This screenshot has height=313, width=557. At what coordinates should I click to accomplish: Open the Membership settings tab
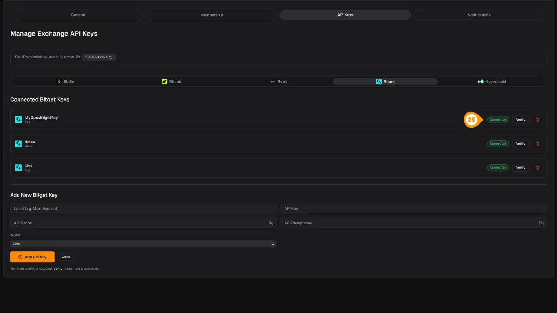[x=212, y=15]
